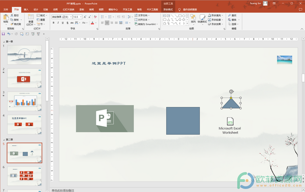Increase font size with the larger A
This screenshot has width=305, height=192.
[x=85, y=17]
